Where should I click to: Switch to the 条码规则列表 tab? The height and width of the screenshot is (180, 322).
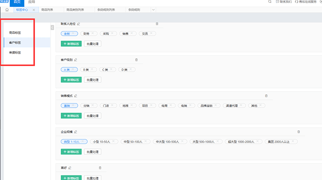click(106, 10)
